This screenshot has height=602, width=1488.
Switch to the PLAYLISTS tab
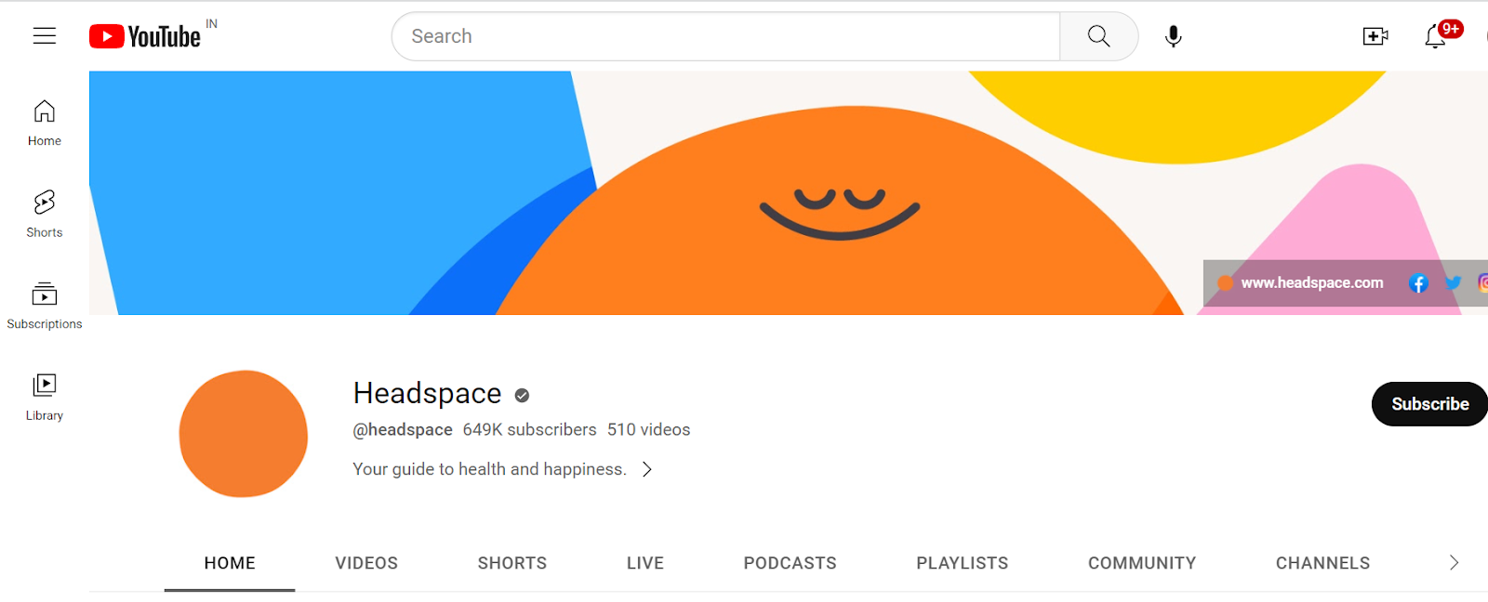tap(962, 563)
